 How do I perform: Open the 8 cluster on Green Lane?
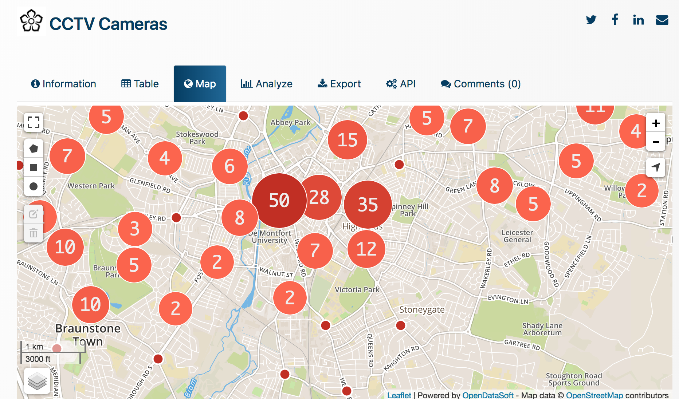pyautogui.click(x=495, y=186)
